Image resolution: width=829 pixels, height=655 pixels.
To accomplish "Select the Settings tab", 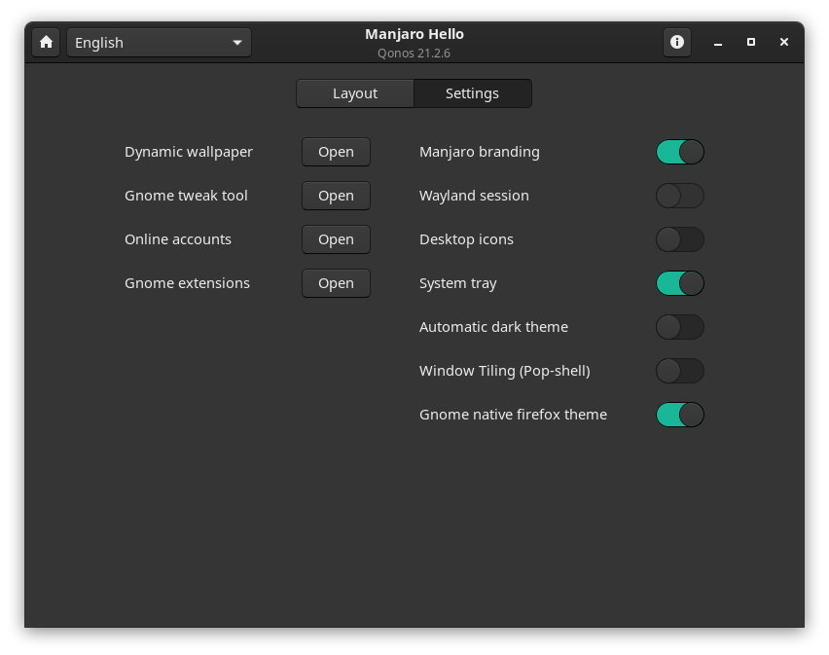I will (472, 92).
